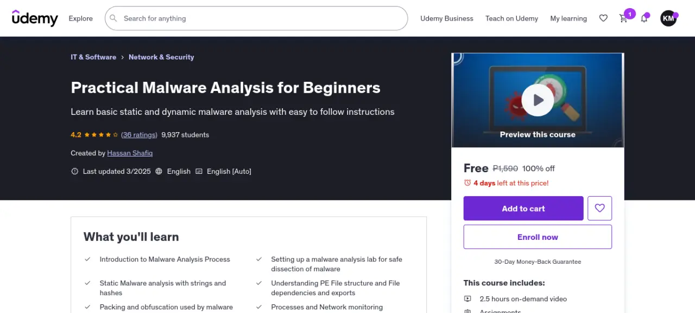The height and width of the screenshot is (313, 695).
Task: Open My learning dropdown
Action: click(x=568, y=18)
